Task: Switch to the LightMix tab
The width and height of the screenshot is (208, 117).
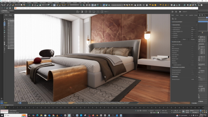Action: pyautogui.click(x=191, y=15)
